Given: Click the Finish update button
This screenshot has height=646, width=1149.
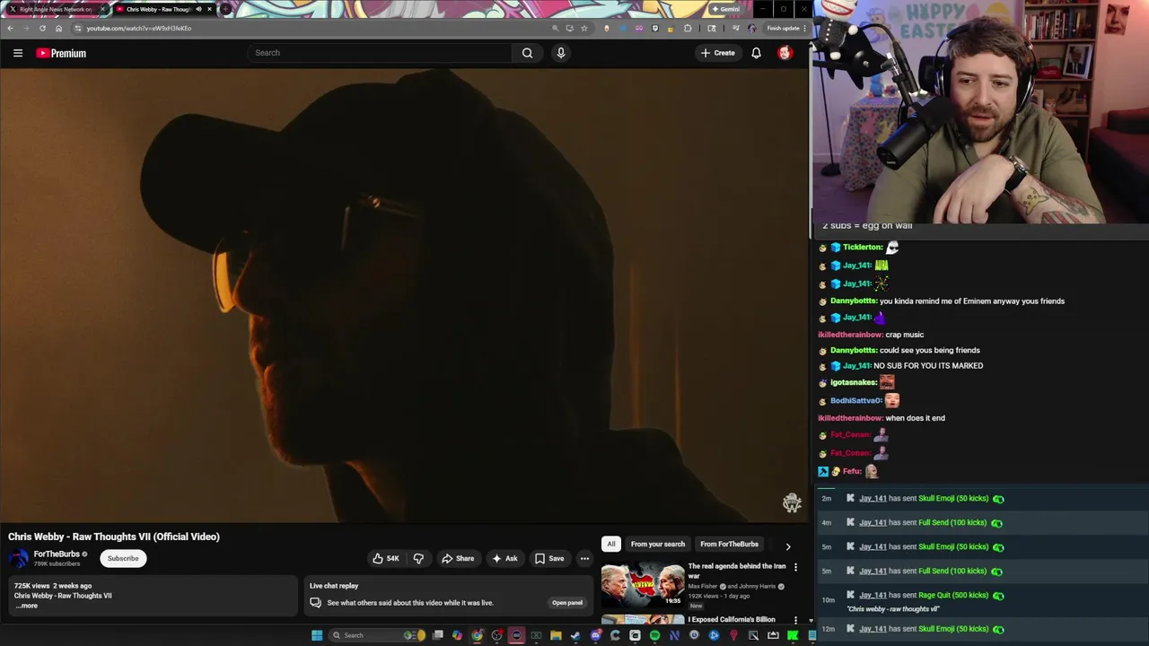Looking at the screenshot, I should click(786, 28).
